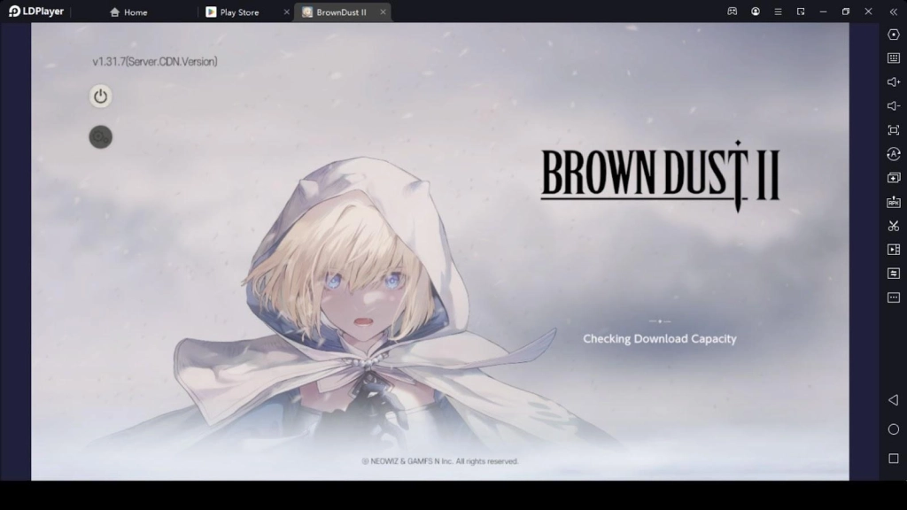Increase volume with the volume up icon

[894, 82]
